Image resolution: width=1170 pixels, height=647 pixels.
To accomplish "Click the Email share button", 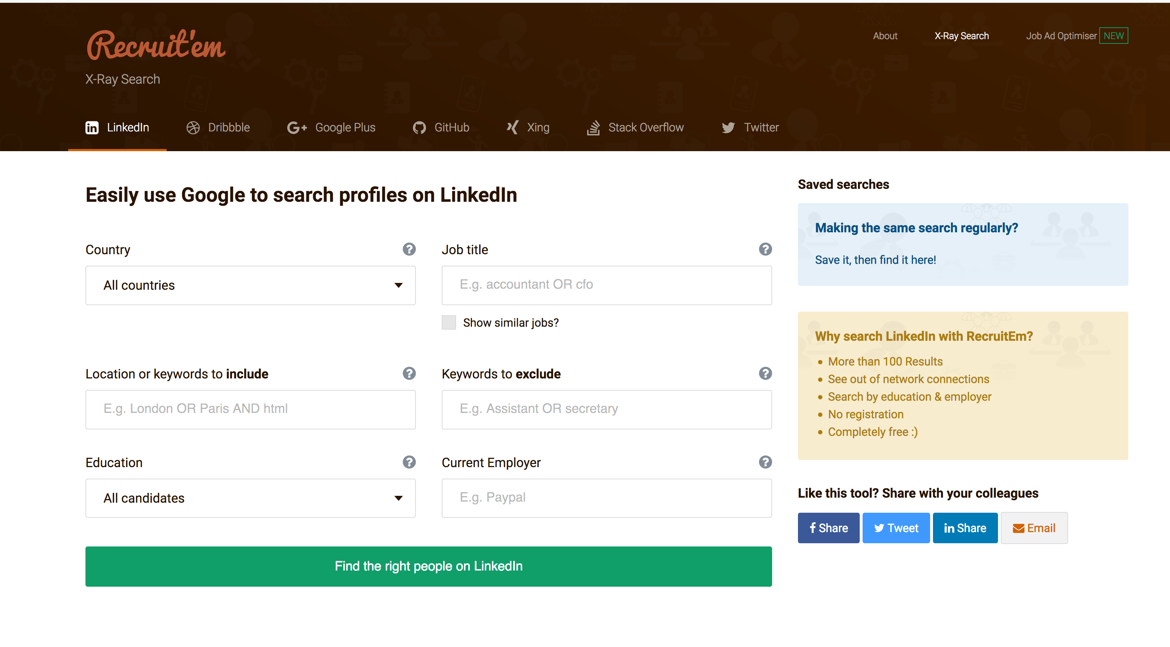I will point(1034,527).
